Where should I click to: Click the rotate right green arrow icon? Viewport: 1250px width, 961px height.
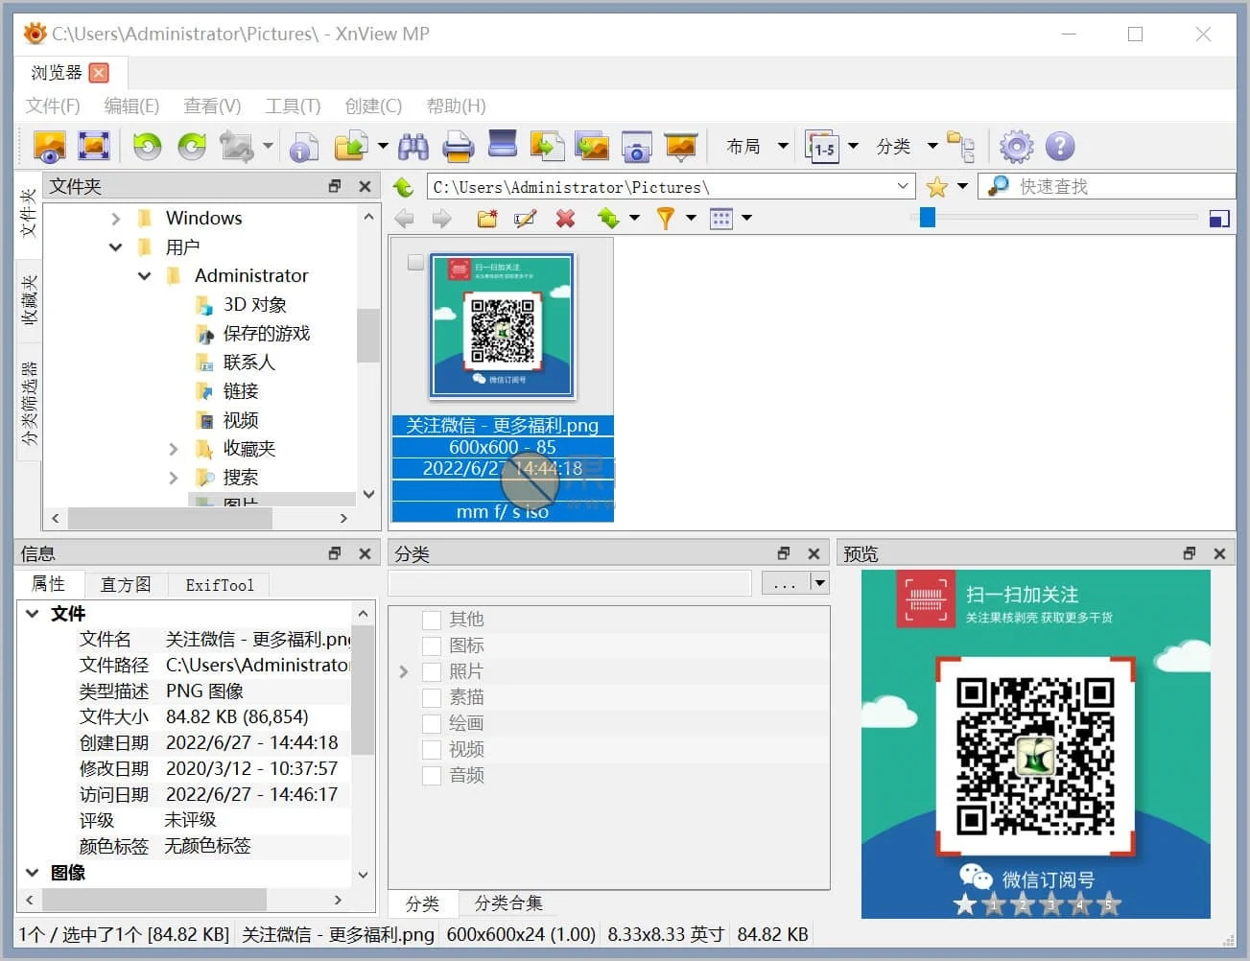pyautogui.click(x=192, y=147)
